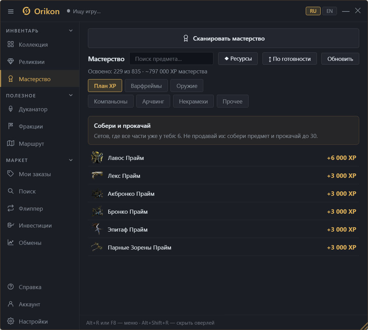Click the Реликвии diamond icon
368x330 pixels.
tap(10, 62)
